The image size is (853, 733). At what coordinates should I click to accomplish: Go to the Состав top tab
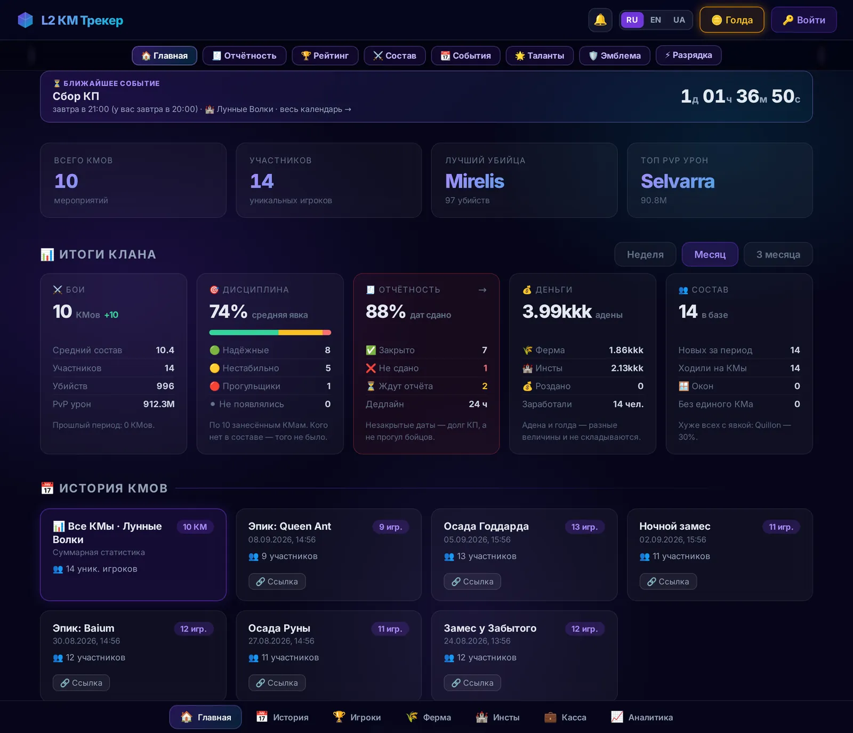pos(395,55)
